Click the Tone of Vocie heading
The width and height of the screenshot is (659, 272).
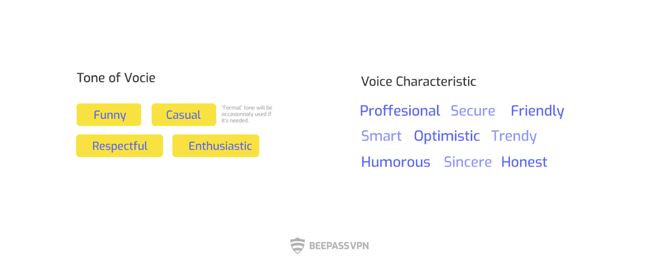coord(116,78)
